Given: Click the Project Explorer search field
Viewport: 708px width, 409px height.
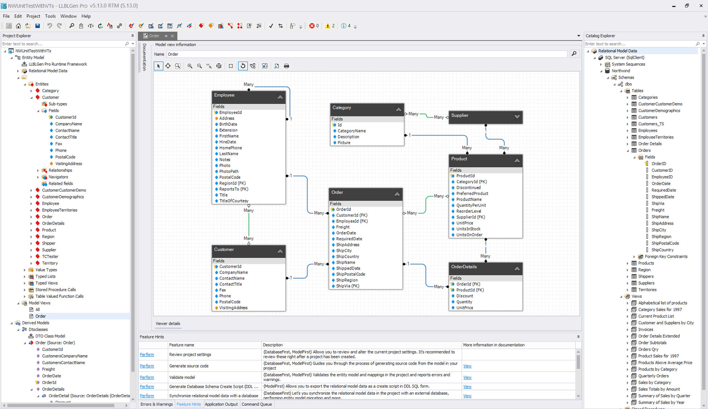Looking at the screenshot, I should click(x=63, y=44).
